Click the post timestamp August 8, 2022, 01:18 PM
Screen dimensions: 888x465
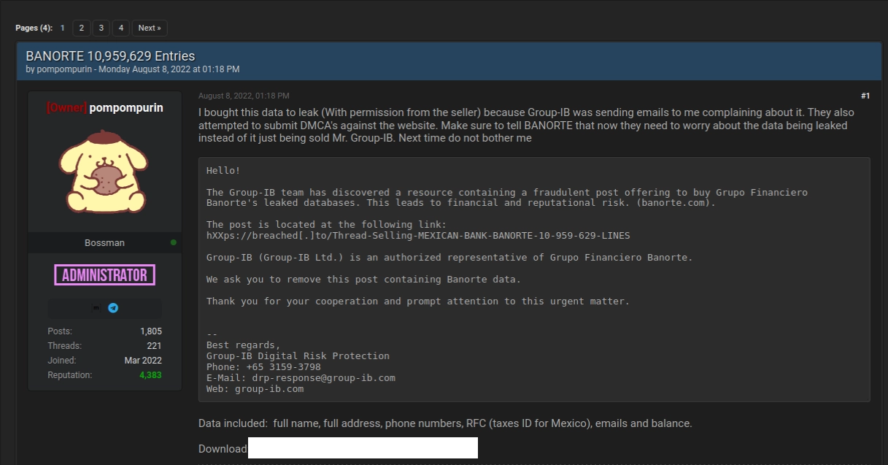[x=244, y=96]
